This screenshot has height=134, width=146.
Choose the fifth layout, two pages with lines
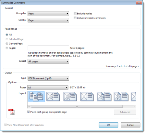(x=104, y=97)
